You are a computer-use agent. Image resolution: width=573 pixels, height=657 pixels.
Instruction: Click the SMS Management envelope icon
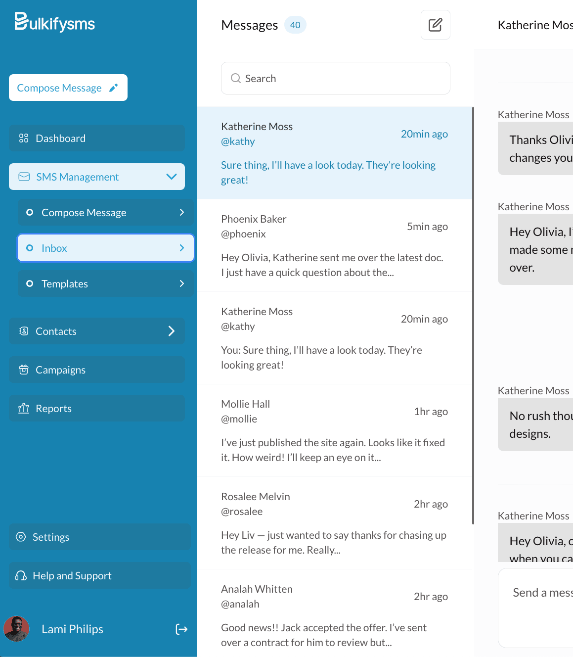click(x=24, y=177)
